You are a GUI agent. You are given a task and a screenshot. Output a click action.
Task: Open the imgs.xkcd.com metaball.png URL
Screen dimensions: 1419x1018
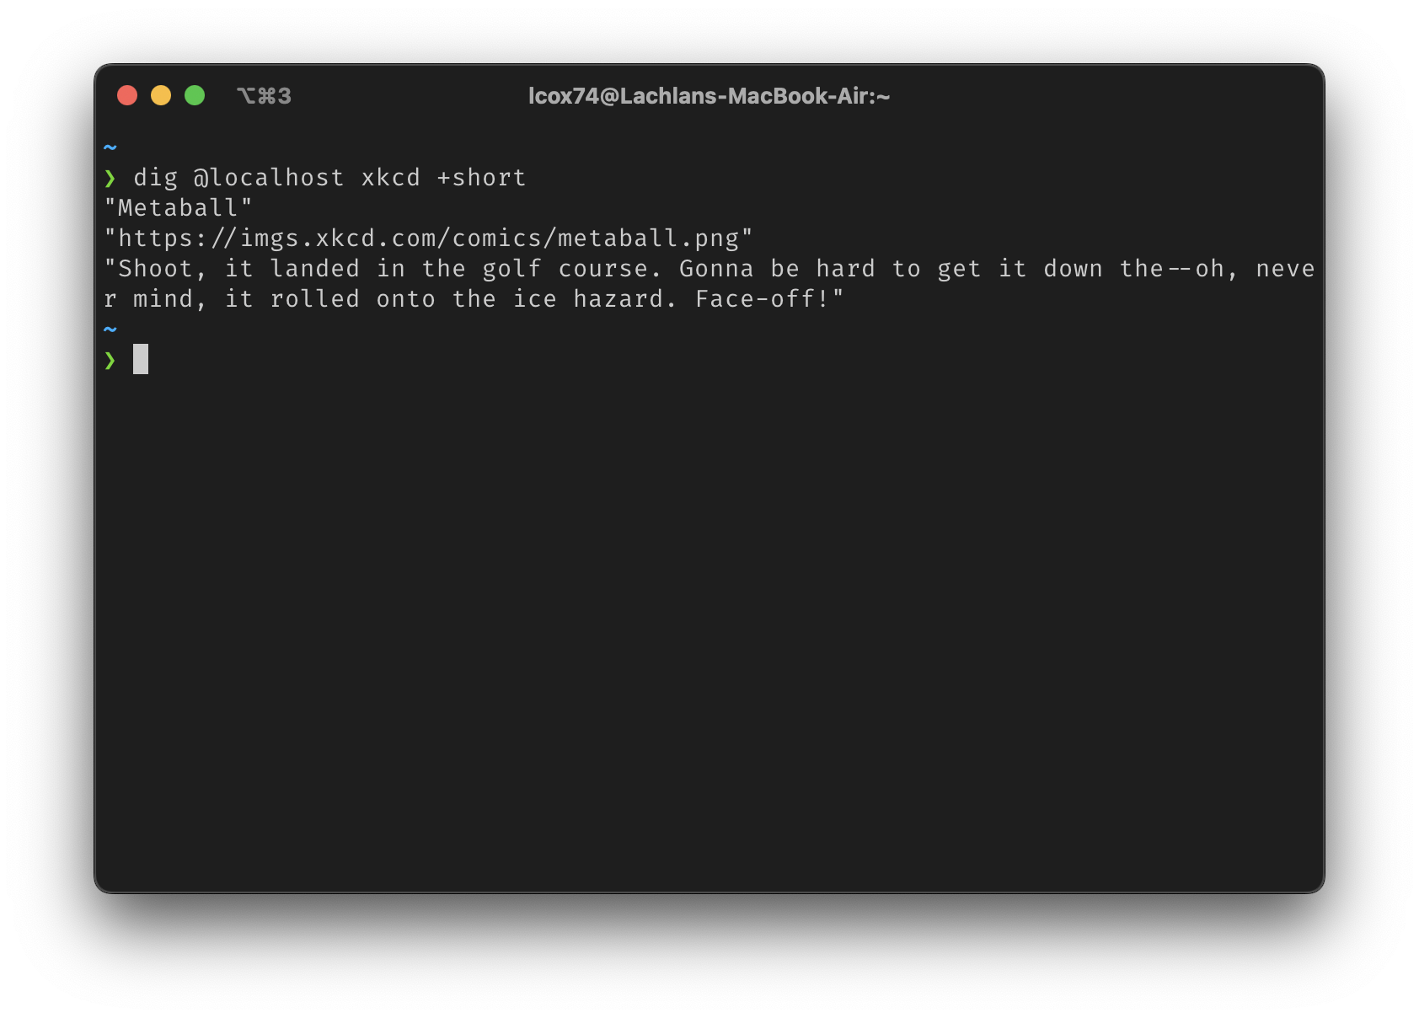[x=428, y=238]
